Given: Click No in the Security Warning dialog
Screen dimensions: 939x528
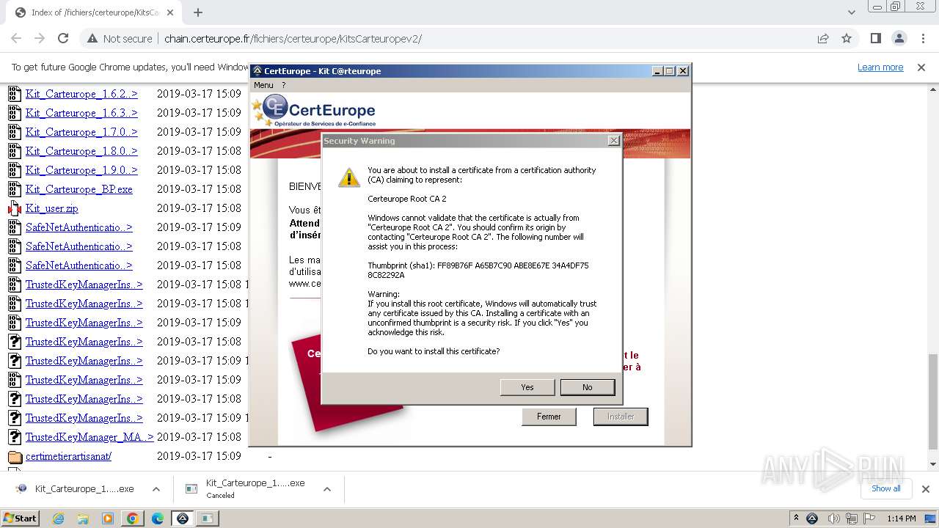Looking at the screenshot, I should pos(587,387).
